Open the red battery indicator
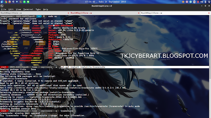Image resolution: width=211 pixels, height=118 pixels. (198, 2)
